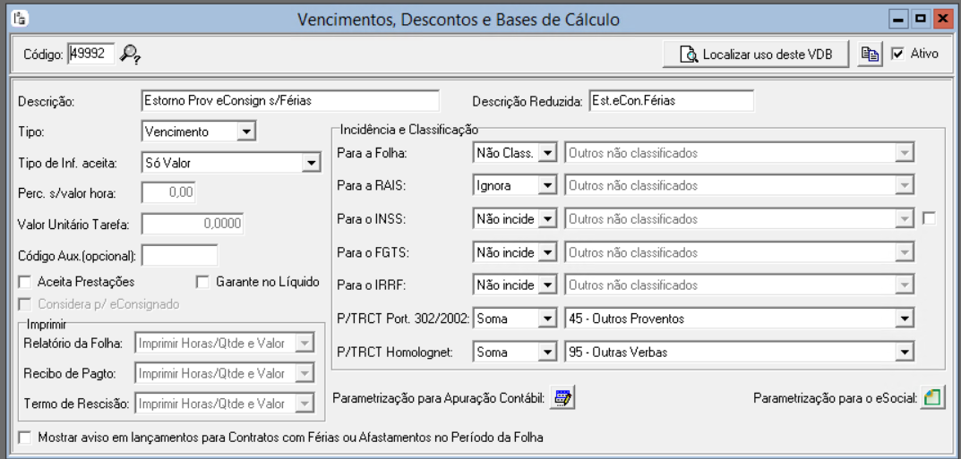Enable Aceita Prestações checkbox
961x459 pixels.
[24, 282]
